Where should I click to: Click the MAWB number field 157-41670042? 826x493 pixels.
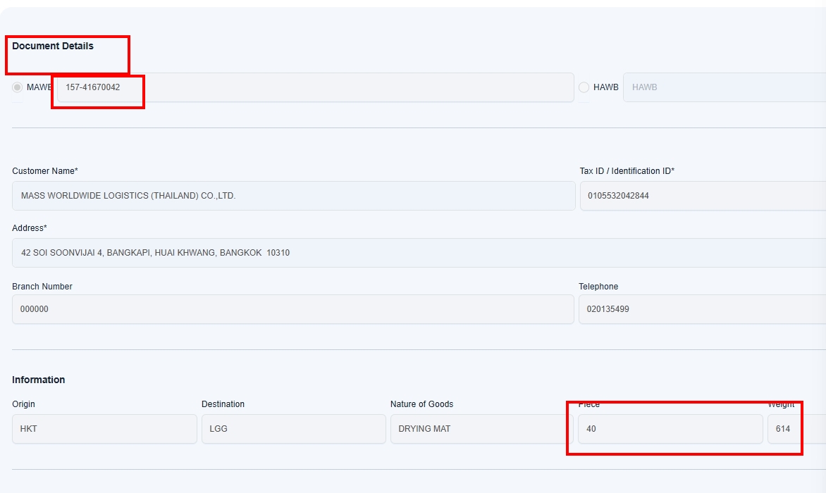pyautogui.click(x=315, y=87)
